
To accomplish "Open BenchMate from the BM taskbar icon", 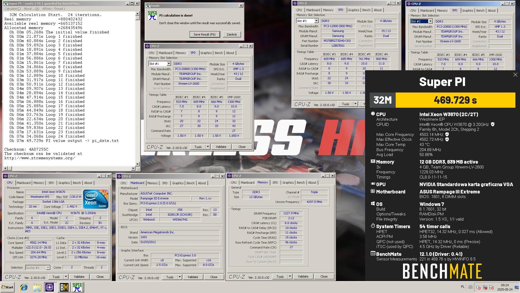I will [x=64, y=287].
